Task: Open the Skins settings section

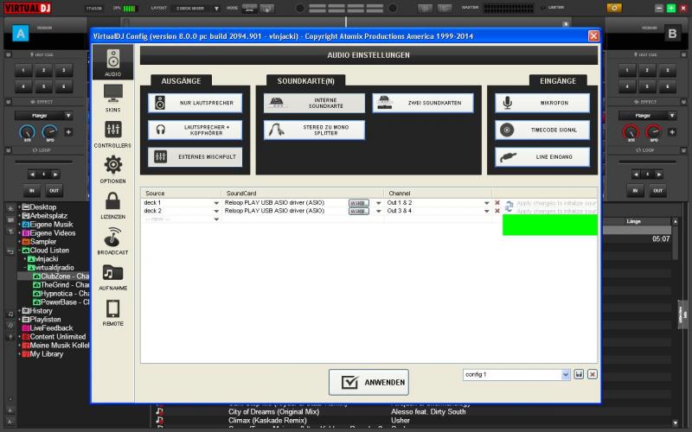Action: click(113, 98)
